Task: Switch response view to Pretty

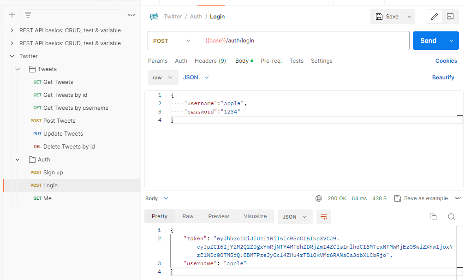Action: click(x=160, y=216)
